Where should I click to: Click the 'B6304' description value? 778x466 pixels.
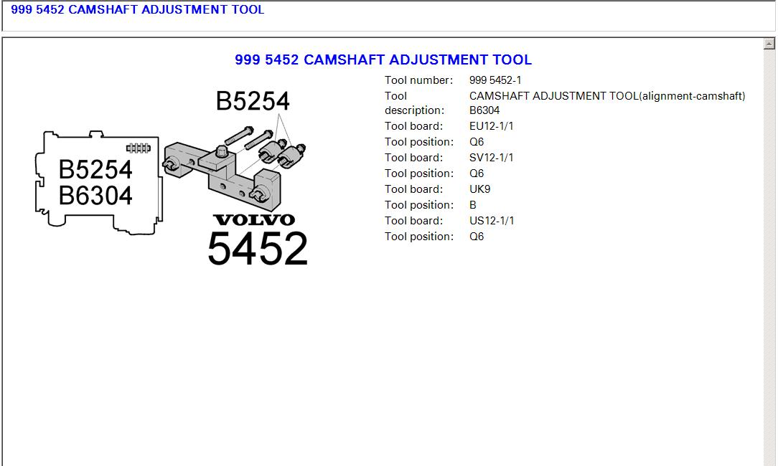pos(484,110)
